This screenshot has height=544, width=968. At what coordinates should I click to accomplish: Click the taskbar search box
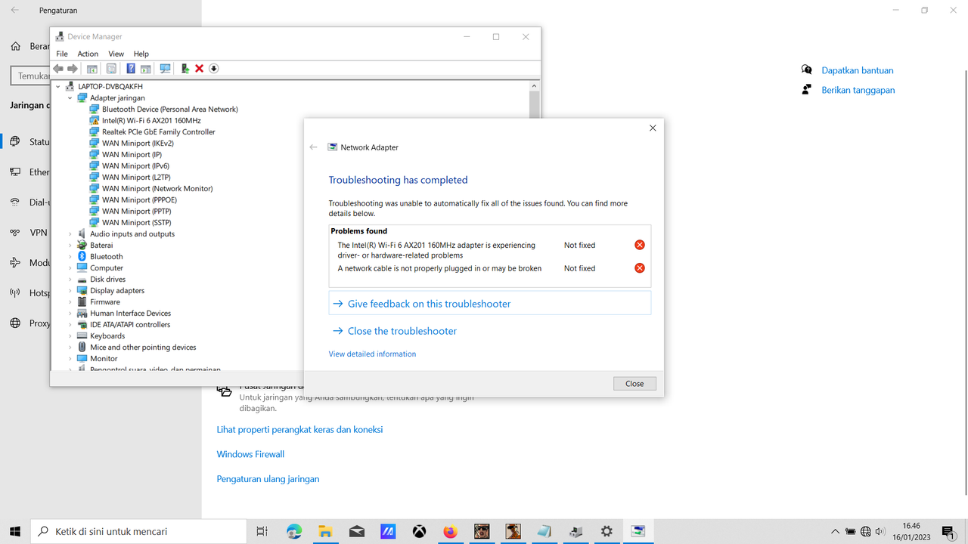(x=138, y=531)
